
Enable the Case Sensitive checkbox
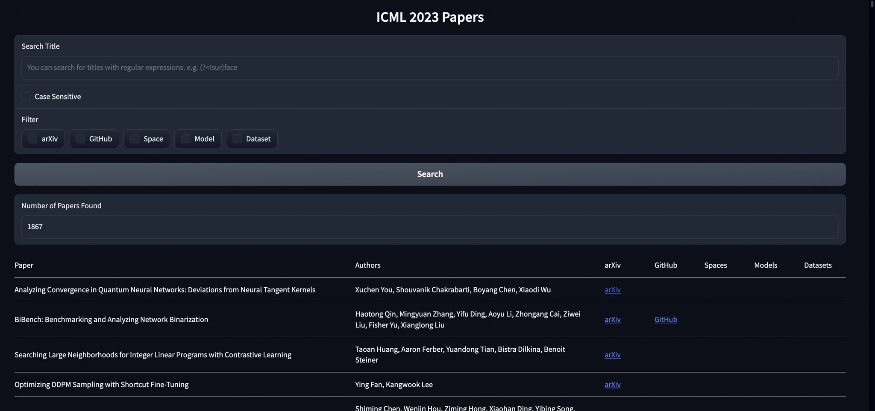26,96
